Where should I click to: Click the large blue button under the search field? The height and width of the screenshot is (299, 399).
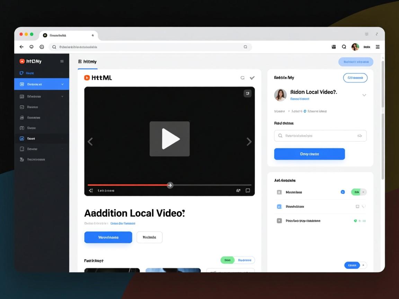click(309, 154)
